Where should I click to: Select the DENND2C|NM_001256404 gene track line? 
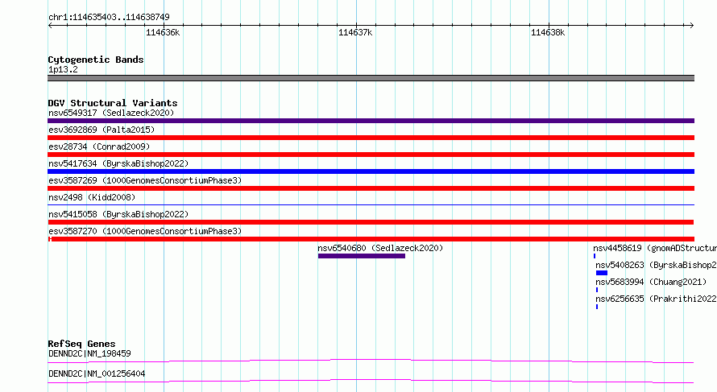371,382
